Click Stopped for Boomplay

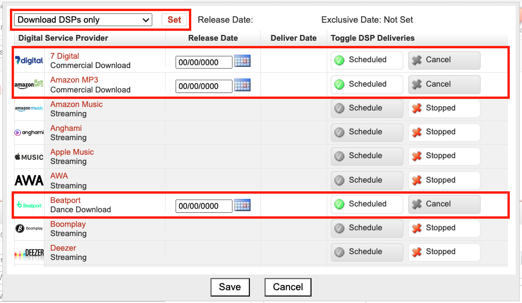point(444,228)
